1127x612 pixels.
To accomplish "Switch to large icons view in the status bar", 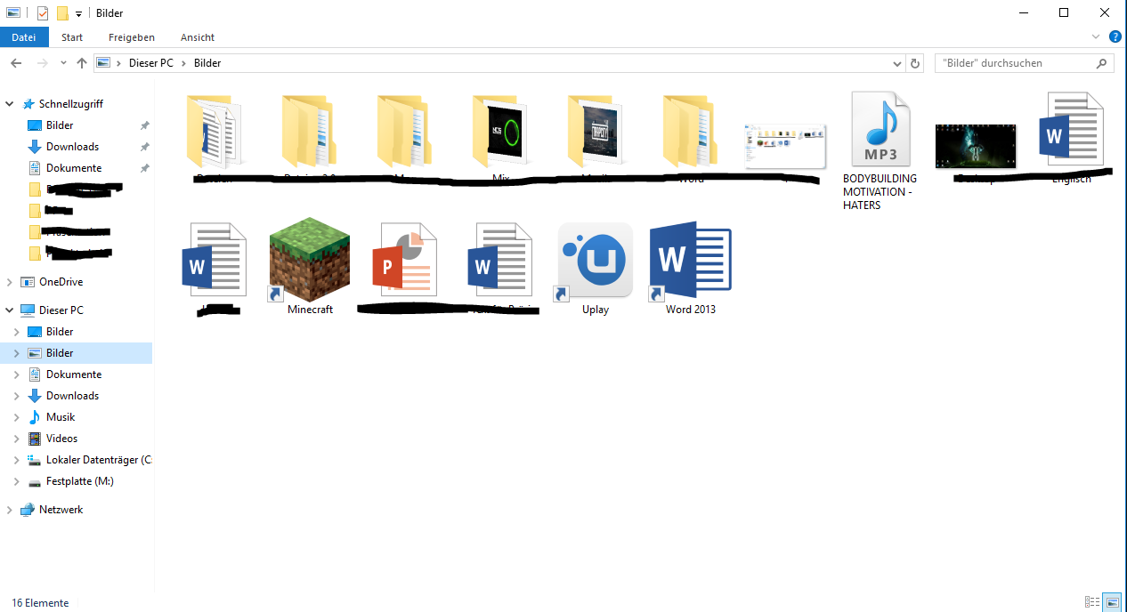I will tap(1111, 602).
